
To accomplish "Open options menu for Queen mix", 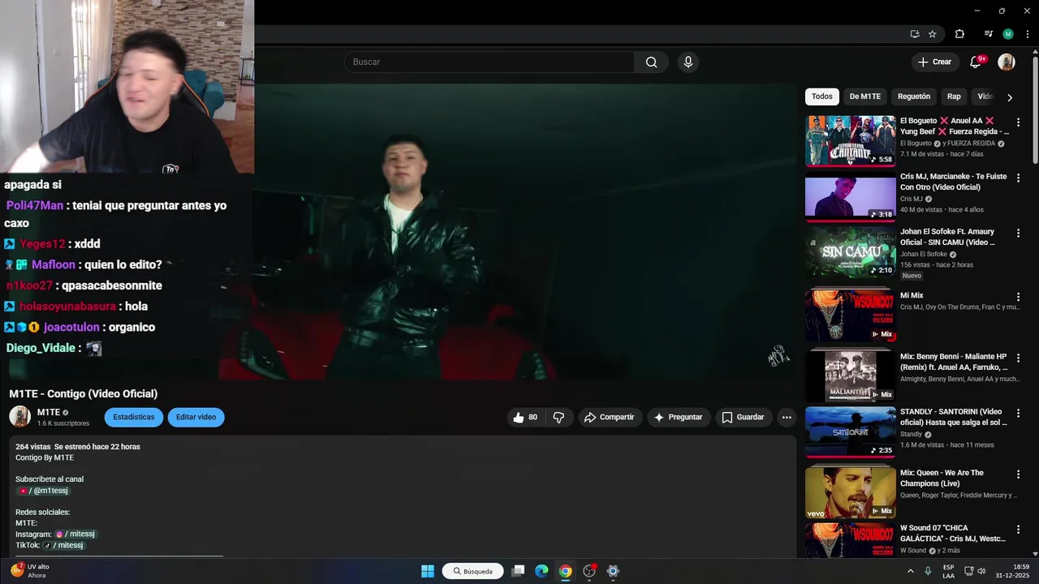I will coord(1018,474).
